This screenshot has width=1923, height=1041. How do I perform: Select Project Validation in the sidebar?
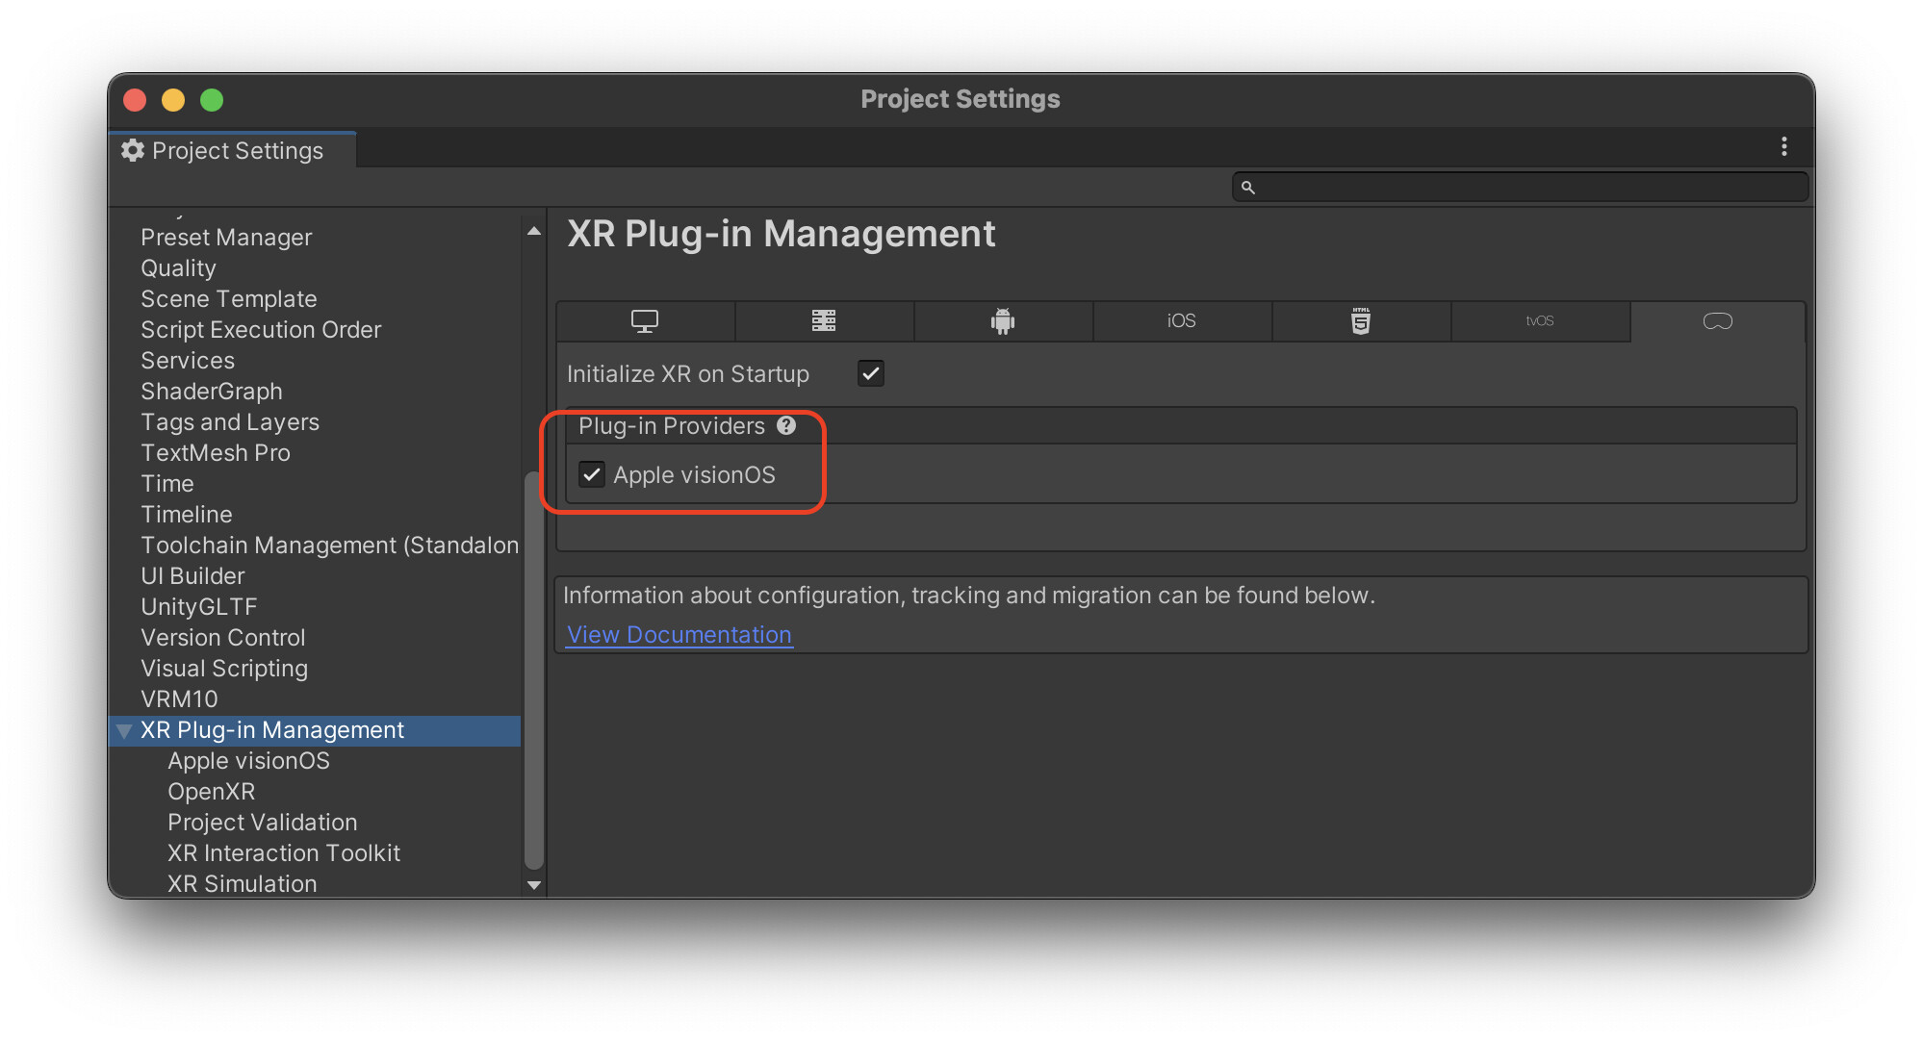(x=262, y=822)
